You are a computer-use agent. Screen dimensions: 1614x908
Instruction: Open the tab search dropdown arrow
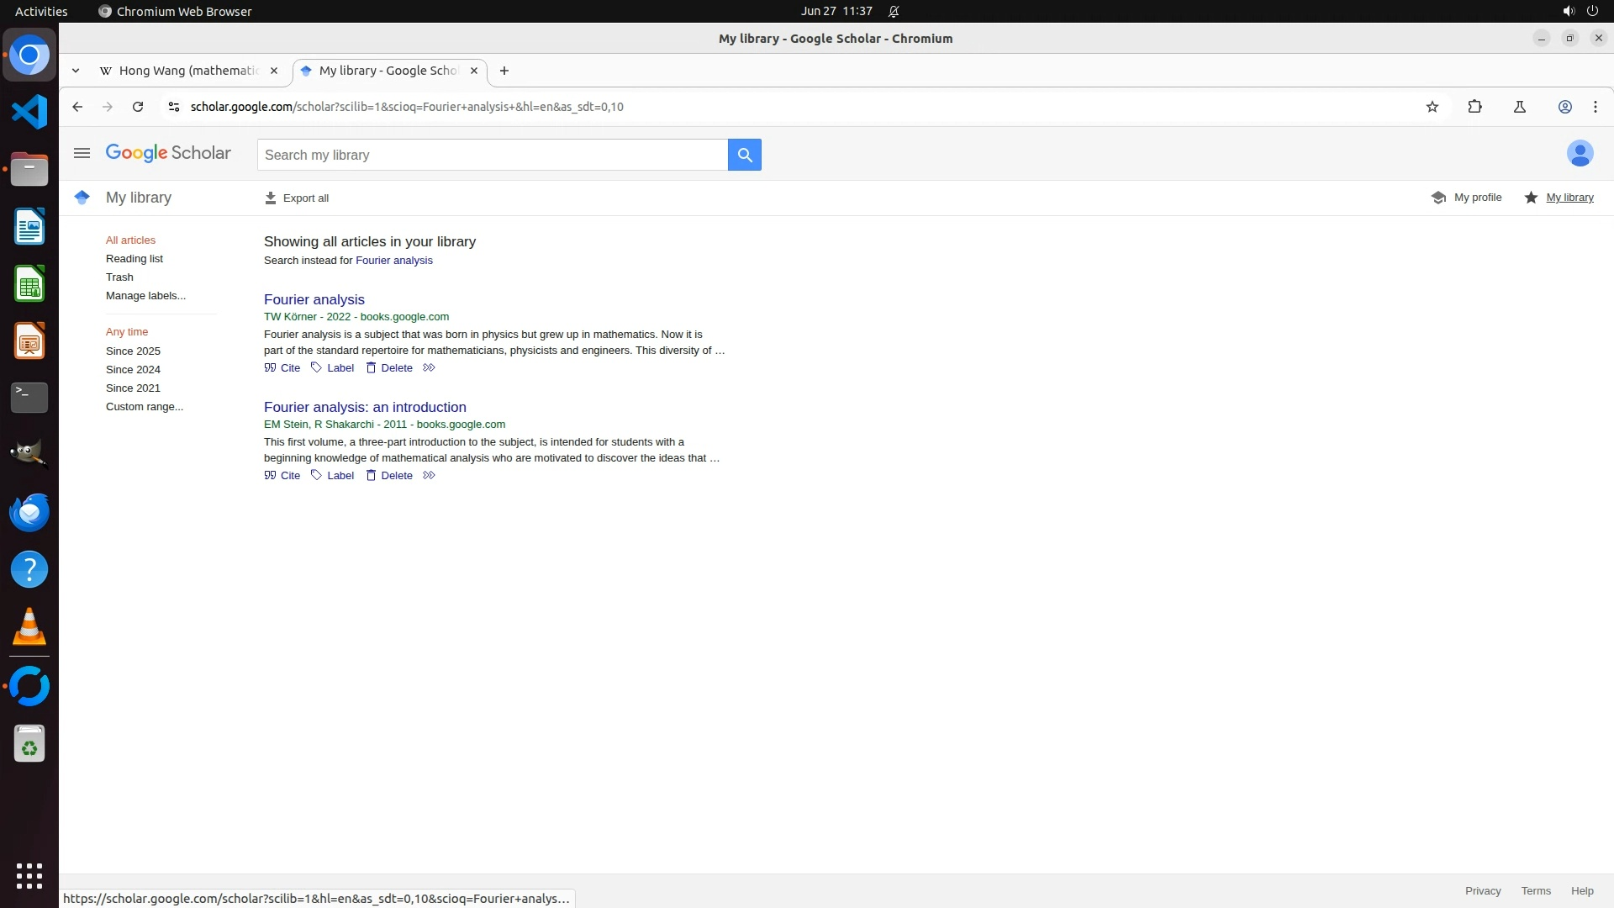coord(76,71)
